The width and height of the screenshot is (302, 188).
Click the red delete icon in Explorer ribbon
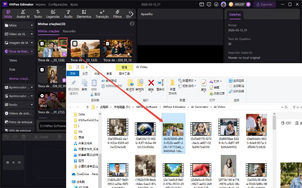[151, 84]
